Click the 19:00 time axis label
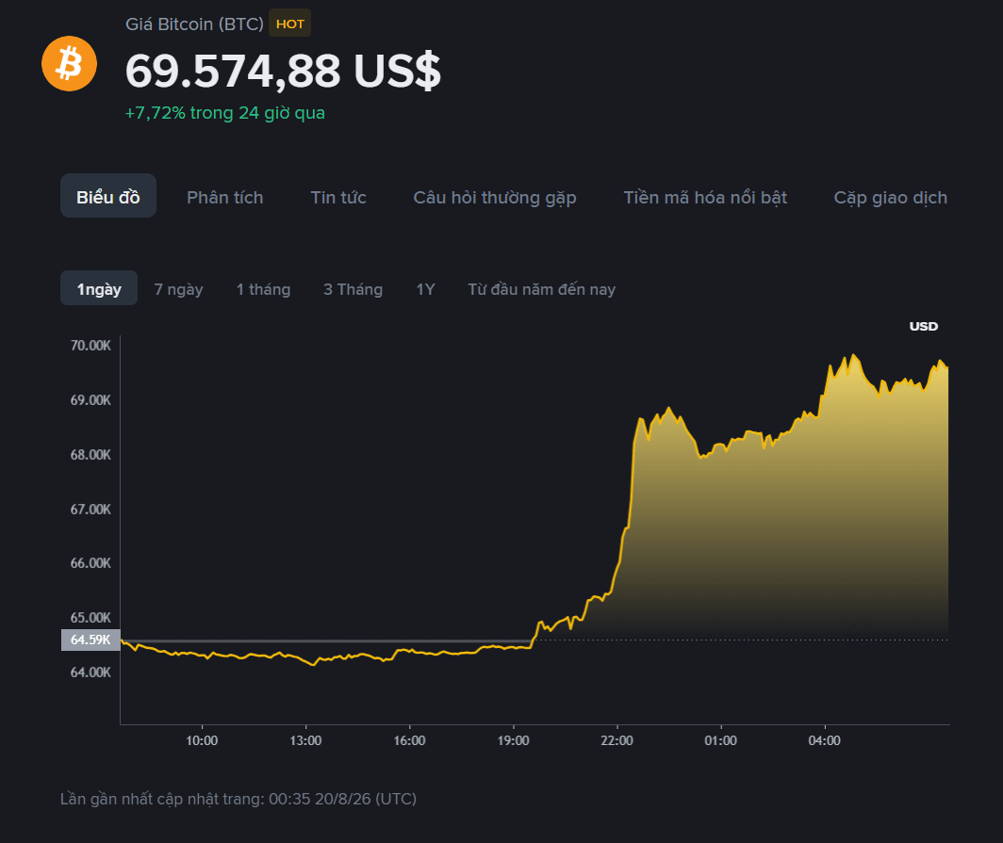 pos(514,740)
